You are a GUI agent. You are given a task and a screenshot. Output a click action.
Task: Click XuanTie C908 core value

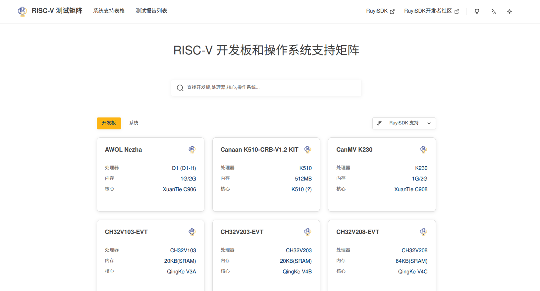[411, 189]
